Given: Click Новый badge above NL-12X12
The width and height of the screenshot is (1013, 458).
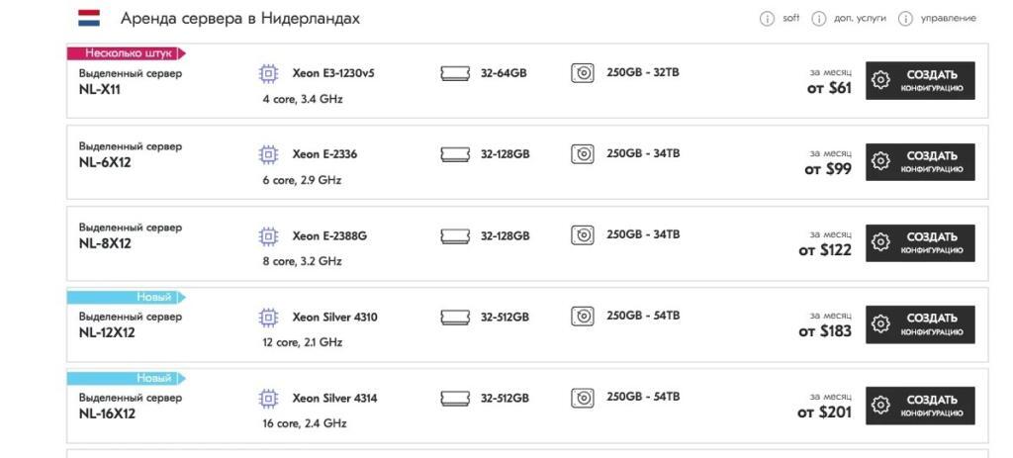Looking at the screenshot, I should coord(127,297).
